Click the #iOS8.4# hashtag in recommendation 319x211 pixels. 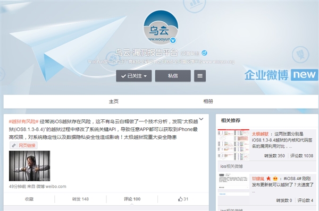(292, 179)
